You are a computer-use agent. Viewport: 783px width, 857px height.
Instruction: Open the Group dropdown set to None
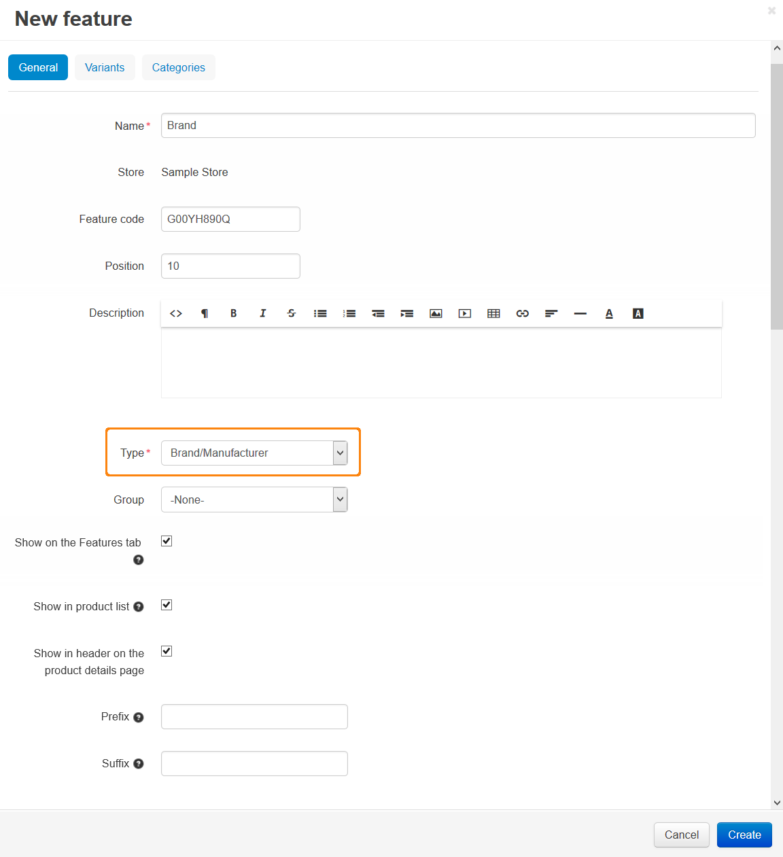click(x=254, y=500)
